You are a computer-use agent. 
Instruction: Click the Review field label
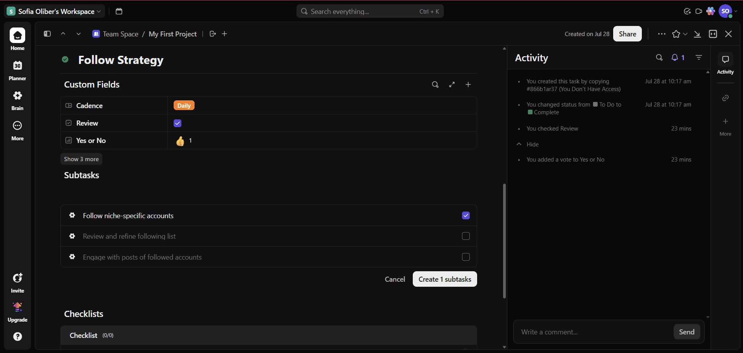tap(87, 123)
